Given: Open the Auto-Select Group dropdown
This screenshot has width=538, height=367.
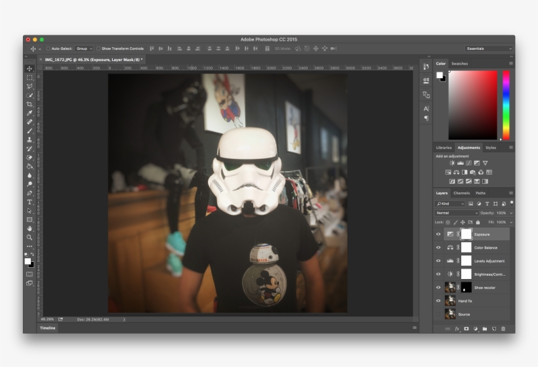Looking at the screenshot, I should 84,49.
